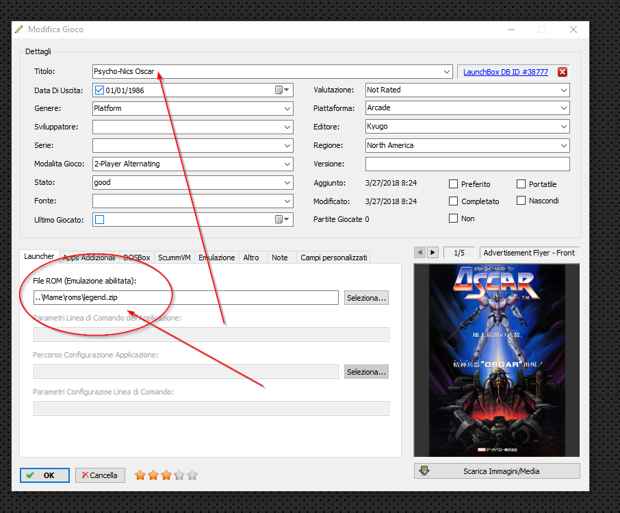Screen dimensions: 620x513
Task: Open the LaunchBox DB ID #38777 link
Action: [505, 72]
